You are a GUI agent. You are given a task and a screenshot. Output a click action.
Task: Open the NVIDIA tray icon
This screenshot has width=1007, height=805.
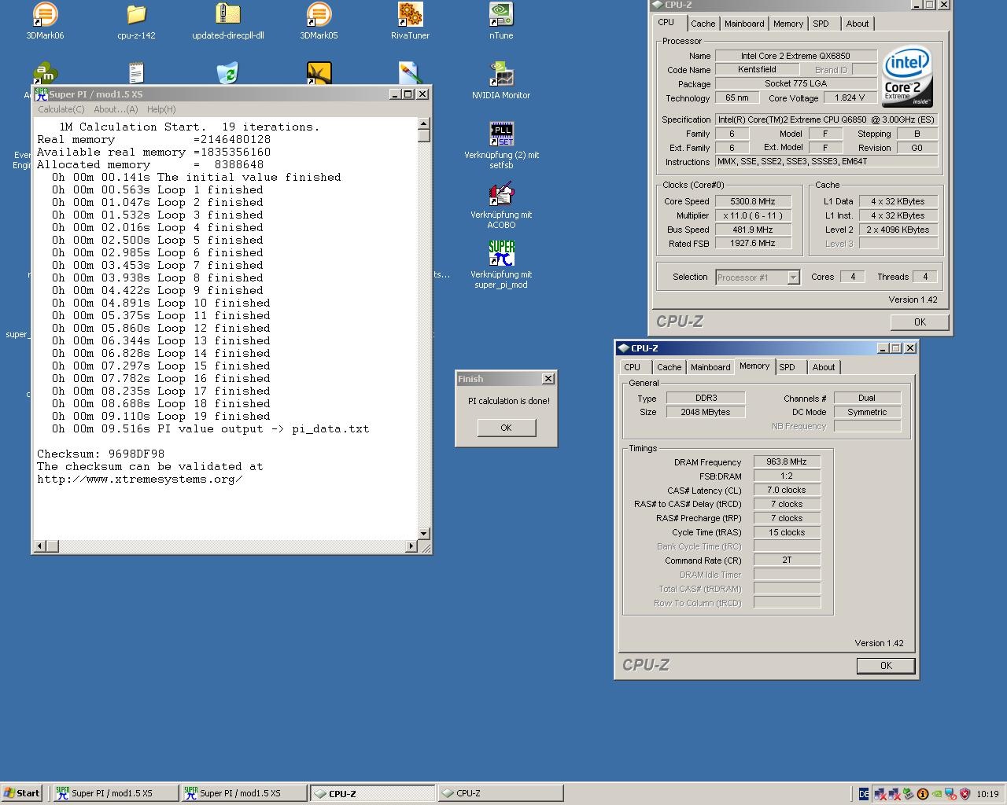[x=937, y=794]
